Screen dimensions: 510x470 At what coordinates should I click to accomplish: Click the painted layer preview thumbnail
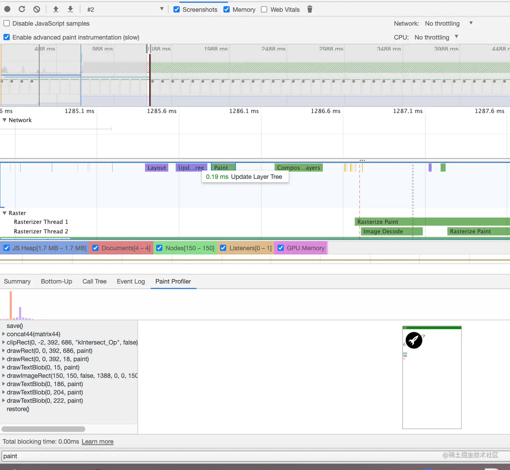(432, 377)
